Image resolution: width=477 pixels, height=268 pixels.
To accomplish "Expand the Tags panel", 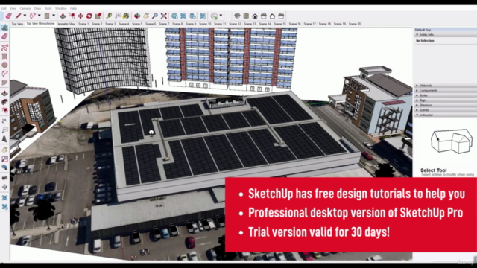I will click(445, 100).
